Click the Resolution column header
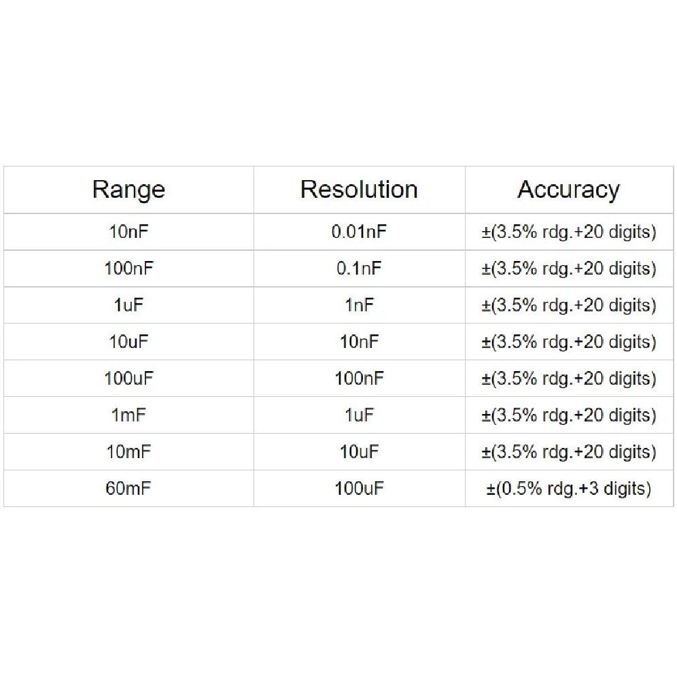 359,190
